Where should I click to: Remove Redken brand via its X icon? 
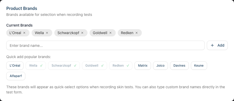pyautogui.click(x=137, y=33)
